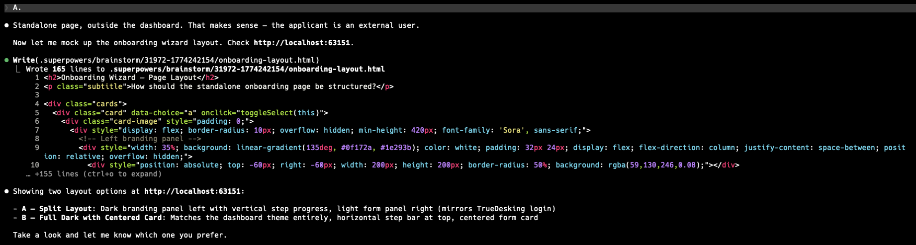Click the toggleSelect(this) onclick handler text
The width and height of the screenshot is (916, 245).
coord(280,113)
